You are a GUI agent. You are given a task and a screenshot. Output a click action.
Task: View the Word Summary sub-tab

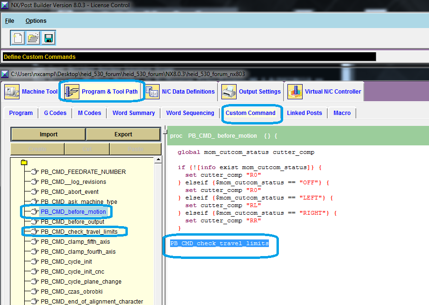click(133, 113)
